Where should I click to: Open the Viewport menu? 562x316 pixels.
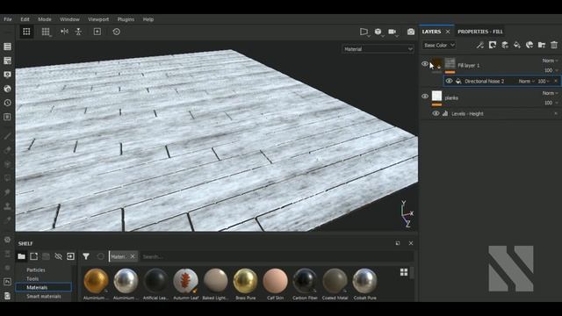[x=98, y=19]
